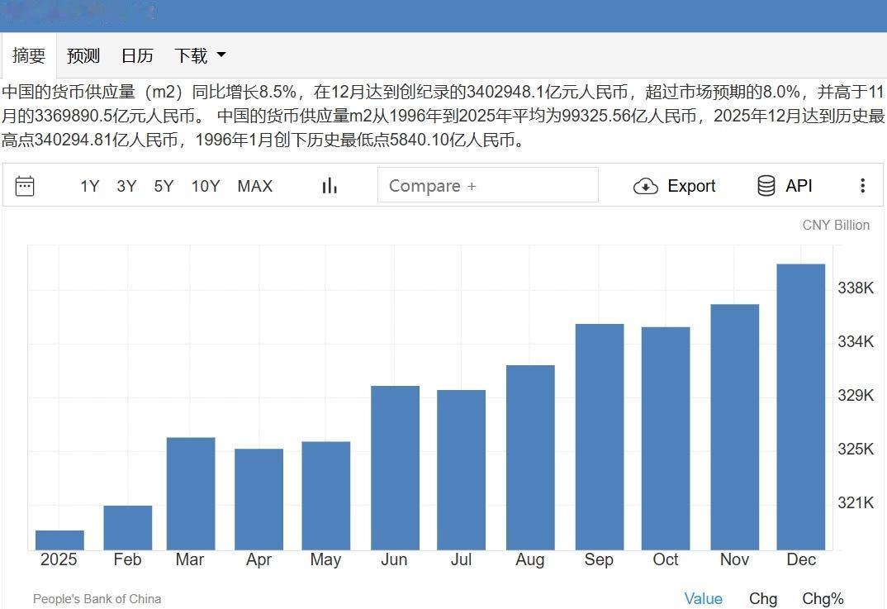Click the Export cloud icon
Image resolution: width=887 pixels, height=609 pixels.
click(644, 185)
